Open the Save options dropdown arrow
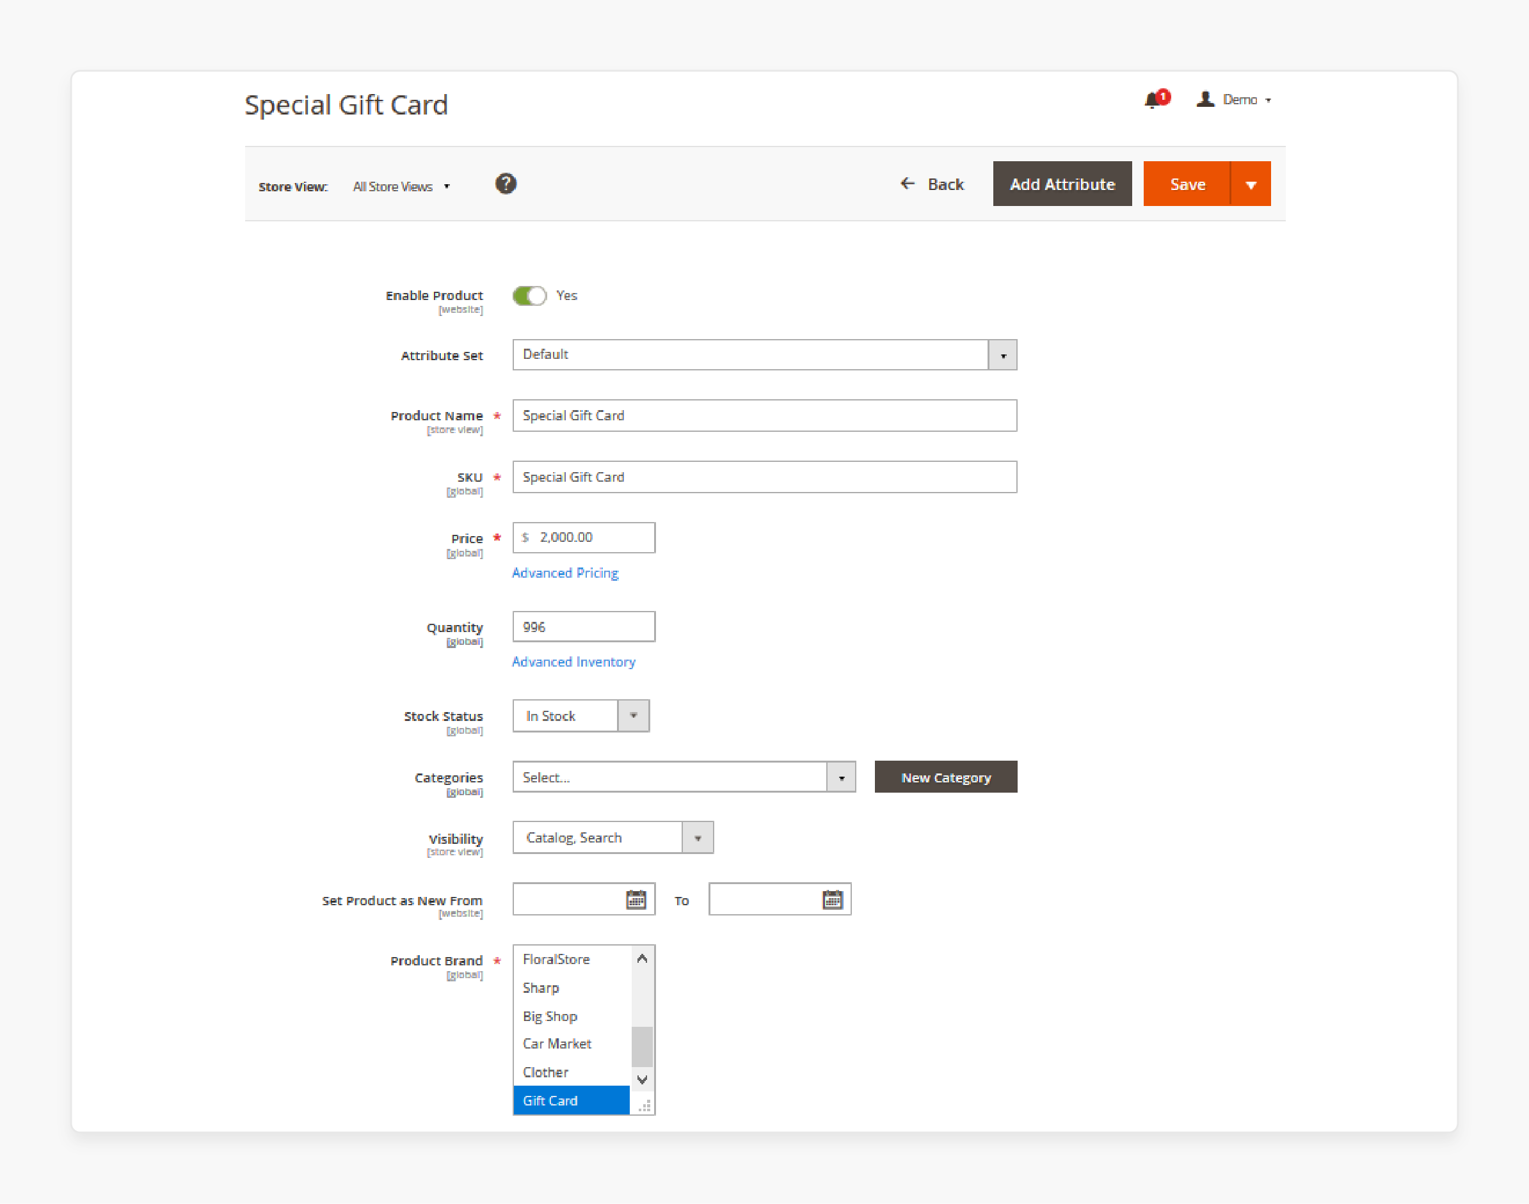Image resolution: width=1529 pixels, height=1204 pixels. pos(1251,184)
